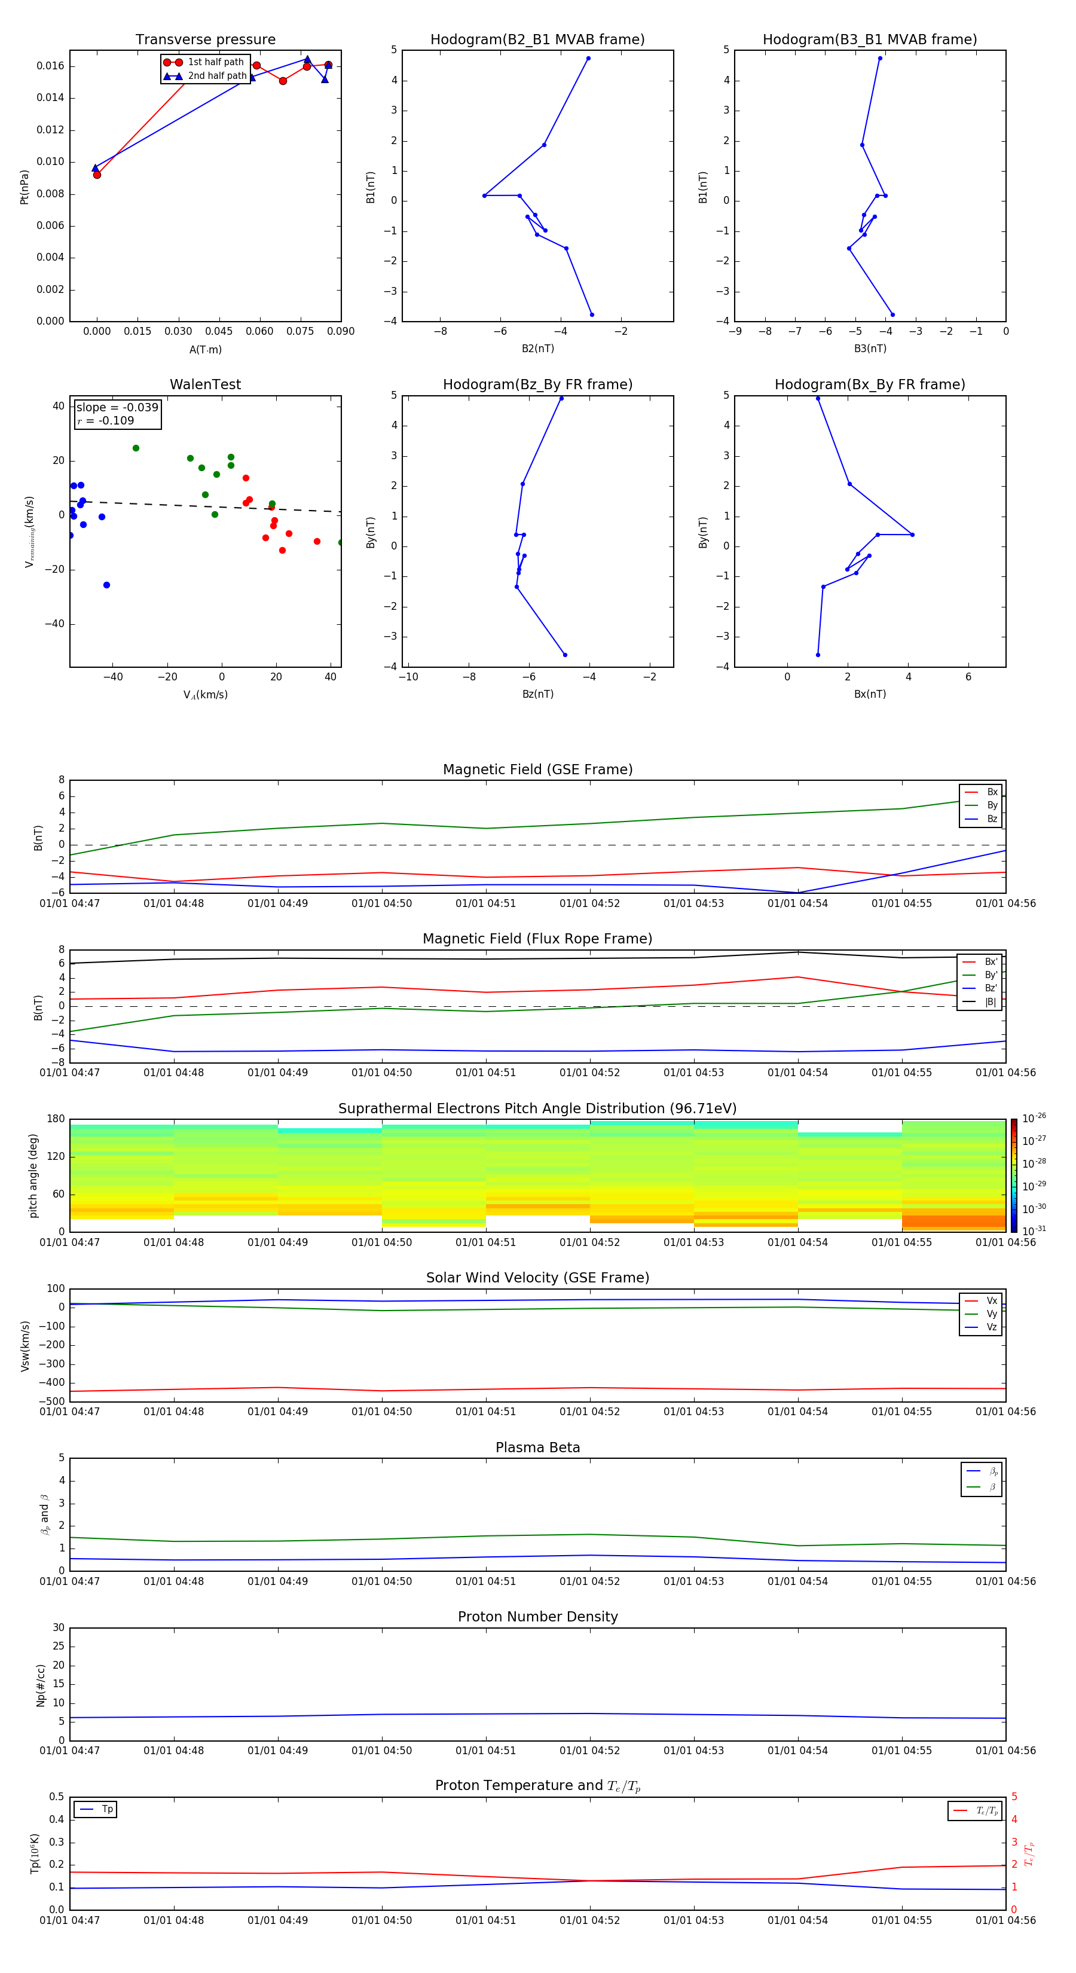The image size is (1076, 1973).
Task: Click the 'r = -0.109' annotation
Action: [x=105, y=420]
